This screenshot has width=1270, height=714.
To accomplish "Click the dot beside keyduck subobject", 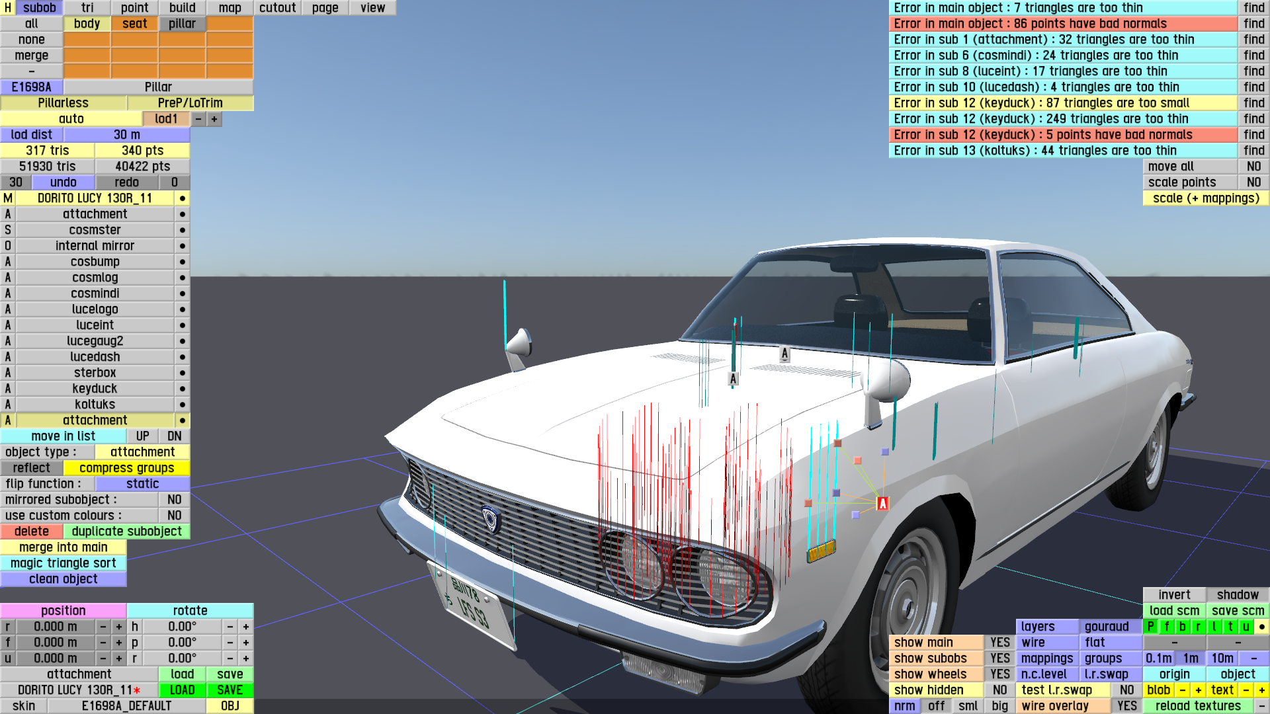I will coord(182,389).
